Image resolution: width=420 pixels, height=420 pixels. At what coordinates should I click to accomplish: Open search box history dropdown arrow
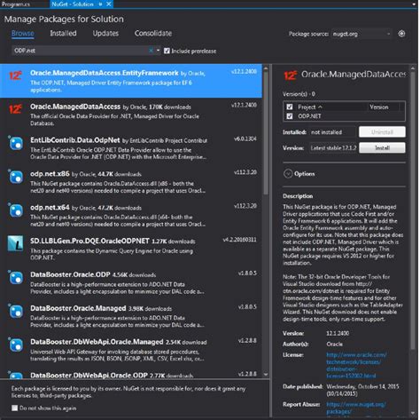tap(158, 51)
